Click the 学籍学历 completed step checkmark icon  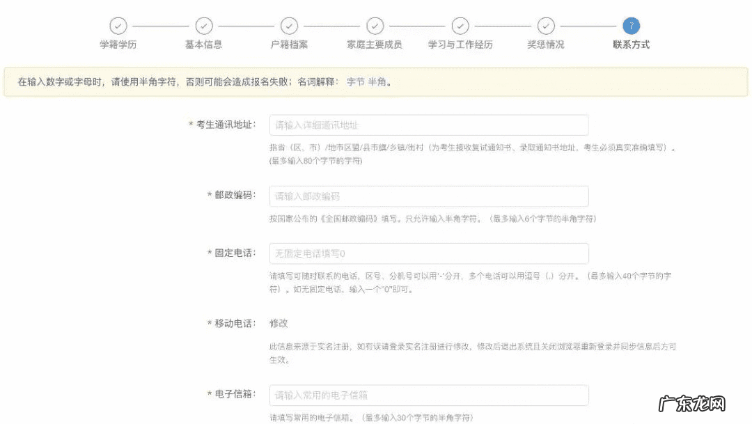click(x=118, y=25)
